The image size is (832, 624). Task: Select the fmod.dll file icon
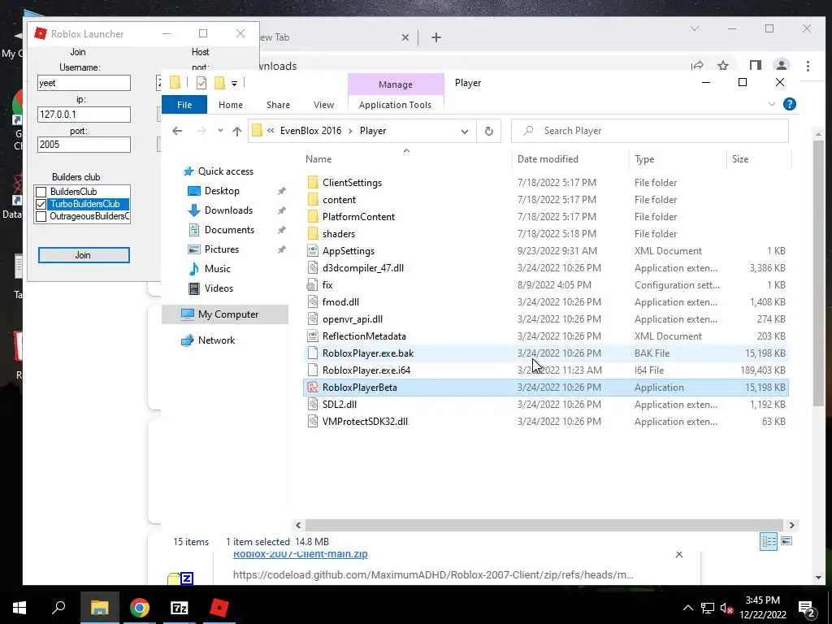click(313, 302)
